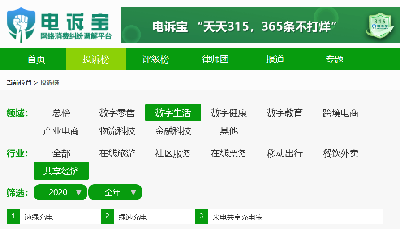Screen dimensions: 400x229
Task: Click the 投诉榜 breadcrumb link
Action: point(49,82)
